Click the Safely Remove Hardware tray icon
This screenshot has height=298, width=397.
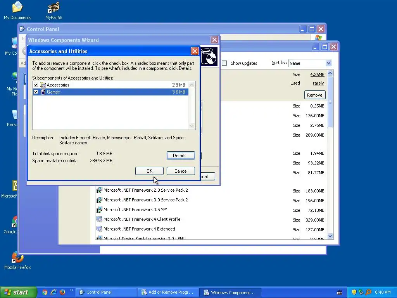361,292
